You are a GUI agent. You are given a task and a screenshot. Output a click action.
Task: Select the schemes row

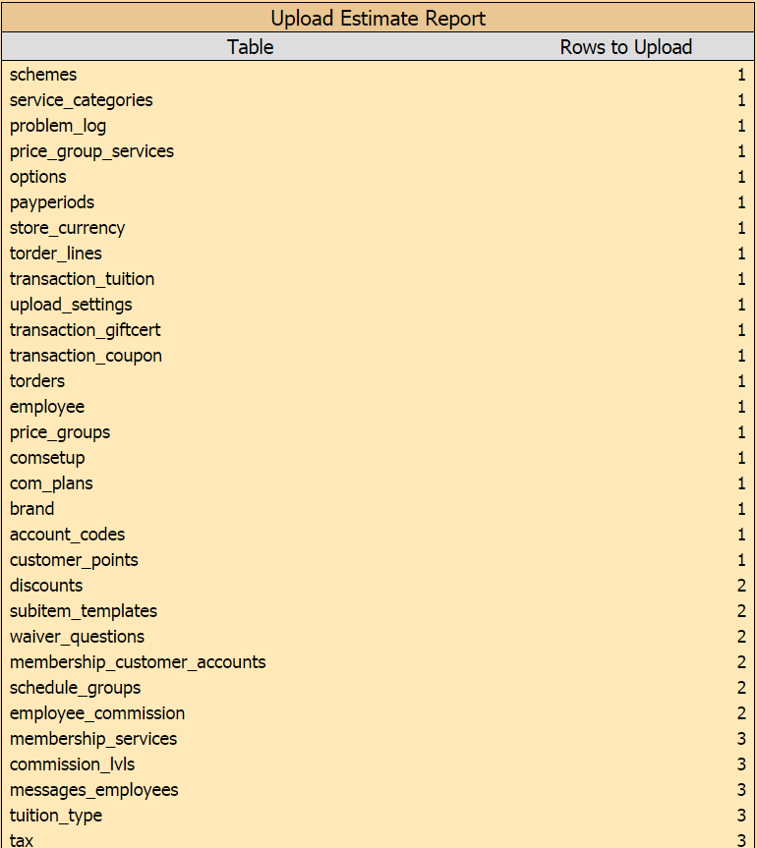(x=378, y=74)
